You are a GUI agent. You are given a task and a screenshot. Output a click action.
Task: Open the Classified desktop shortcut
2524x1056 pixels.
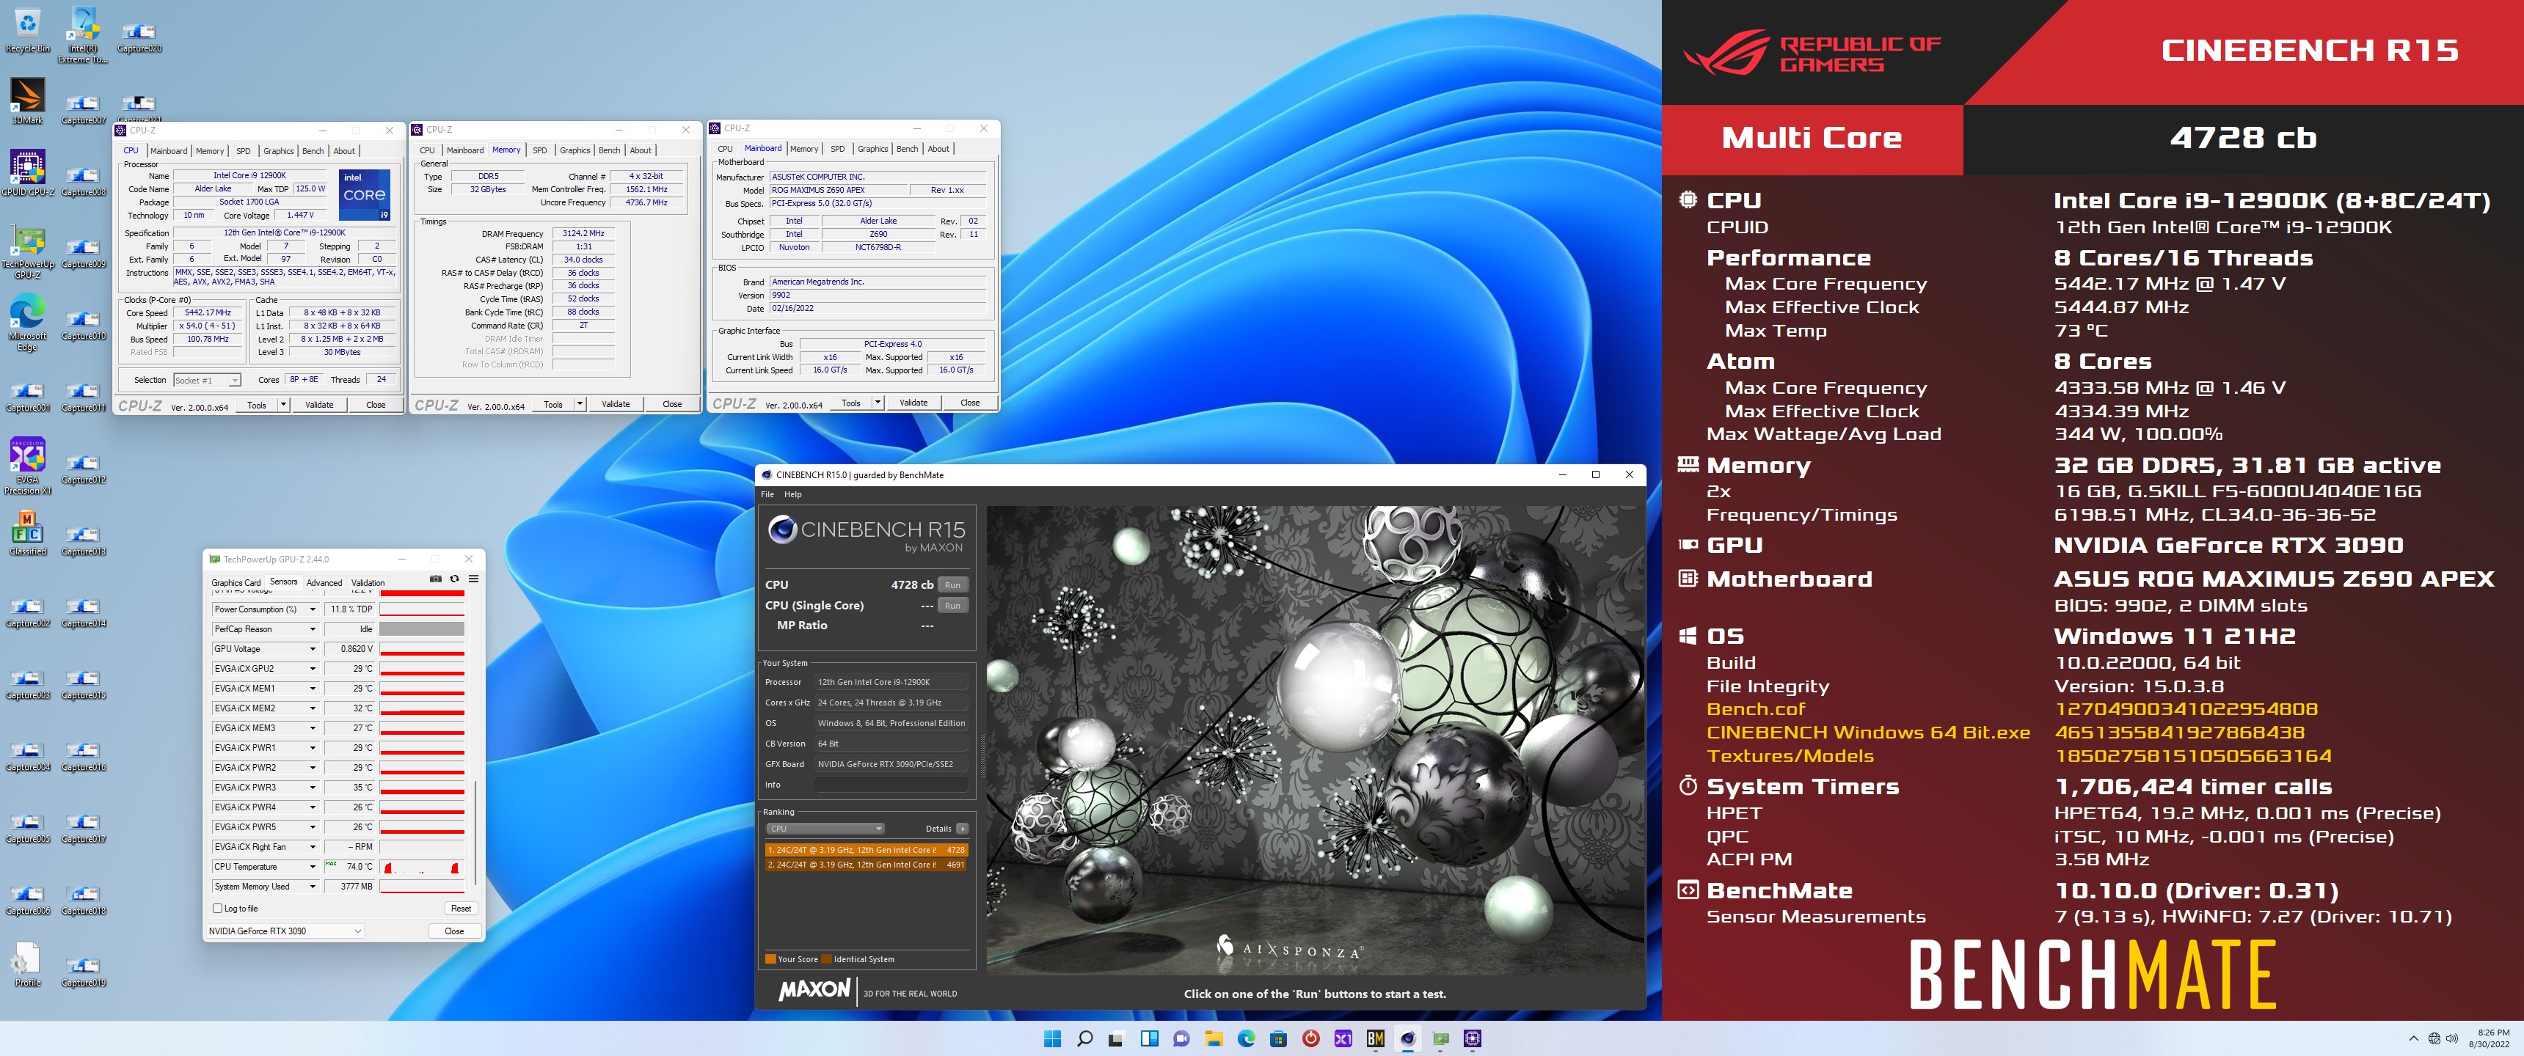tap(27, 533)
